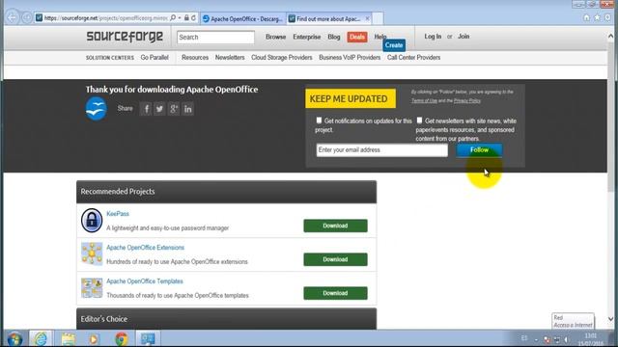Open Internet Explorer from the taskbar
Image resolution: width=618 pixels, height=347 pixels.
[x=41, y=338]
